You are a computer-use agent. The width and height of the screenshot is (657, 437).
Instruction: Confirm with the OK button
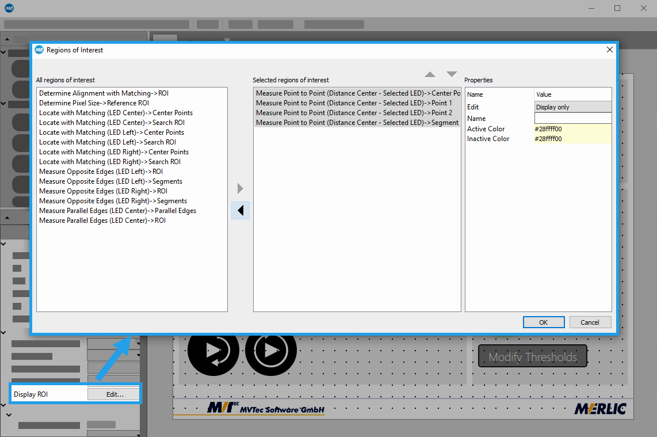click(543, 322)
